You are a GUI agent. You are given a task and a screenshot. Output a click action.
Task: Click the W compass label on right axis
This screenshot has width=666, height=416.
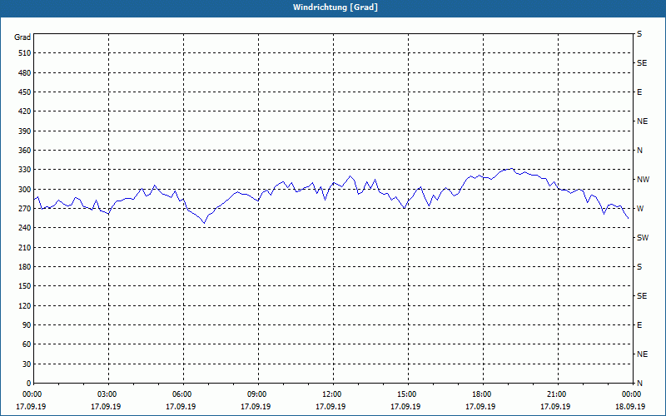click(x=640, y=209)
